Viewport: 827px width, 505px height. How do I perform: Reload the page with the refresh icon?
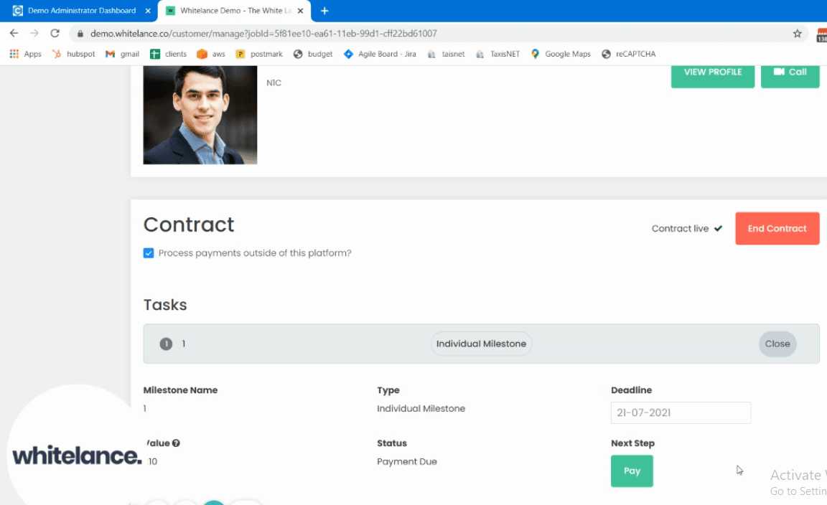(55, 33)
